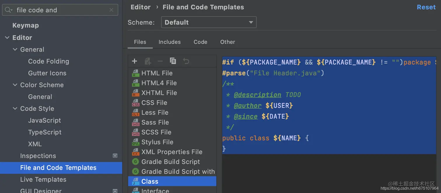Click the Gradle Build Script icon

tap(135, 162)
